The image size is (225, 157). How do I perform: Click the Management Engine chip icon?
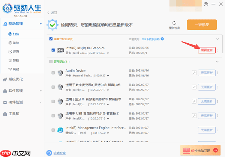tap(60, 130)
